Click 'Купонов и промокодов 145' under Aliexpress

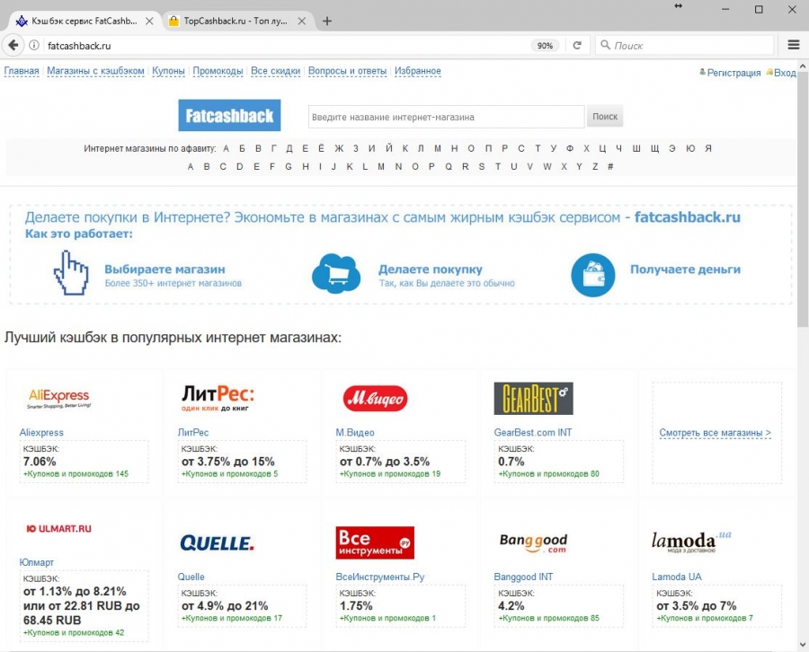tap(76, 473)
